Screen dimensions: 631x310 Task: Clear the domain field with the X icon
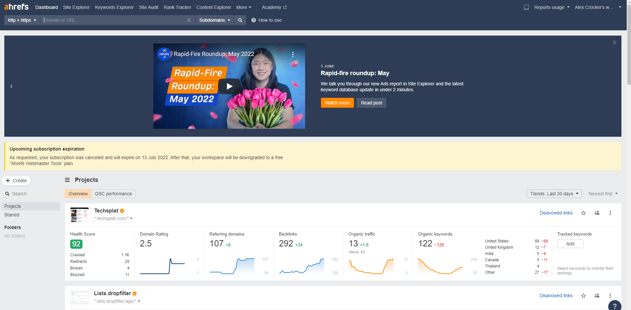(189, 20)
